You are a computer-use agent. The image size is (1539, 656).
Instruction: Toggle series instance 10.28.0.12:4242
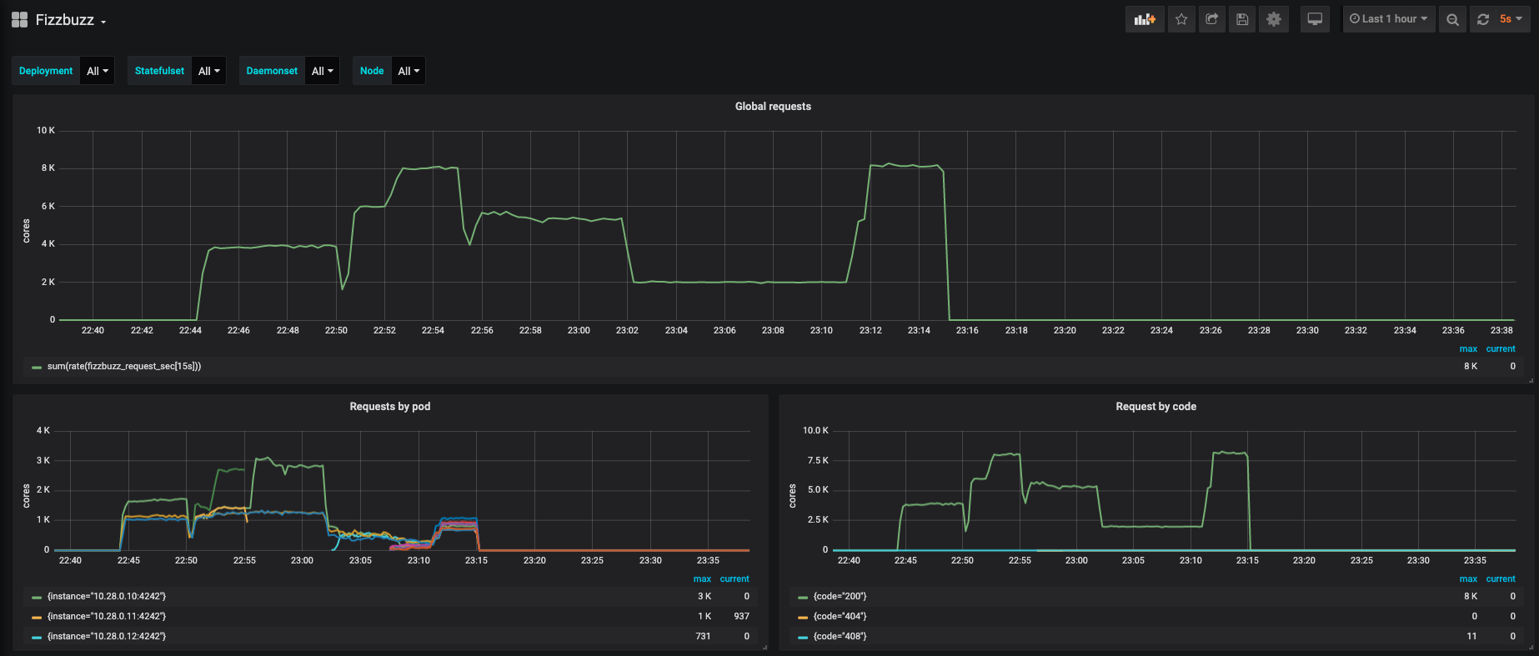(x=107, y=636)
